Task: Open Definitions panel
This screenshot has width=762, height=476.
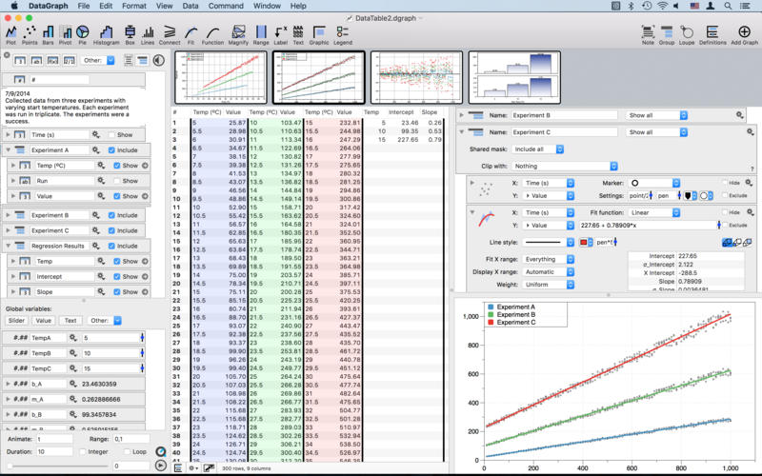Action: point(712,35)
